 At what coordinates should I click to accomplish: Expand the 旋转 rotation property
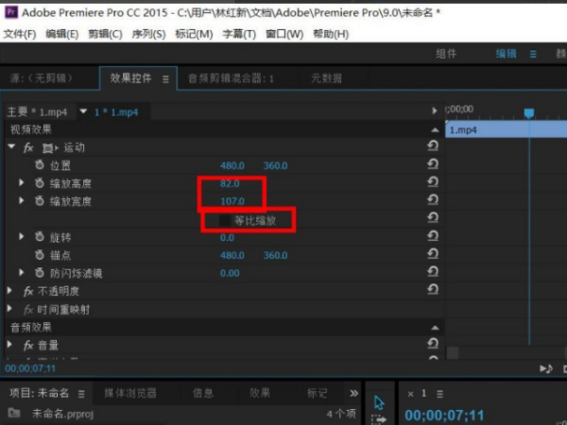coord(22,236)
